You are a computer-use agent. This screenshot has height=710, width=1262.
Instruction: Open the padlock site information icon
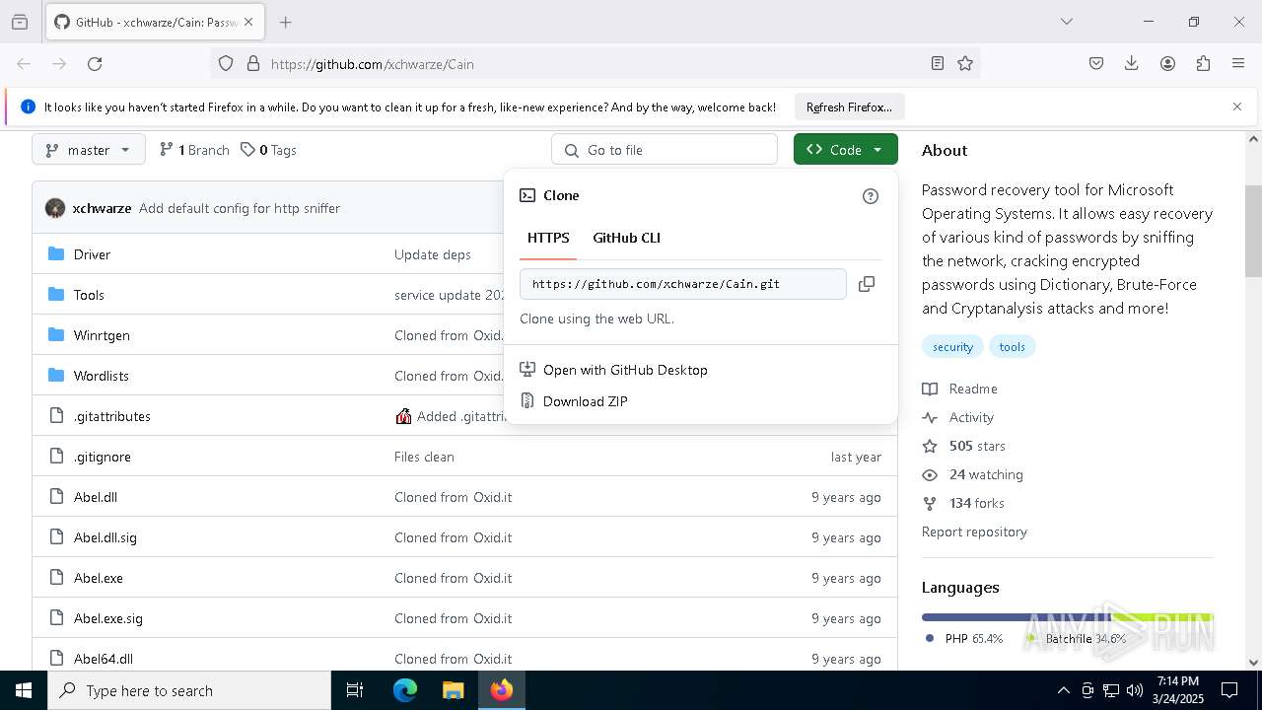pyautogui.click(x=253, y=63)
